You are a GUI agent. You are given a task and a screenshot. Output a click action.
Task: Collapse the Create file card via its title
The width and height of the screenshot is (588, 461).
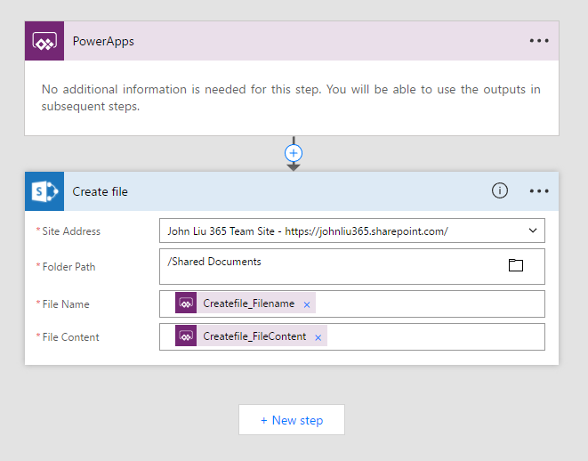click(101, 191)
